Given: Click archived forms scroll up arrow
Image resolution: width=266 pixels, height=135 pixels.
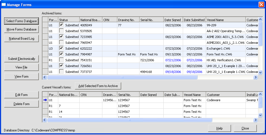Looking at the screenshot, I should 260,19.
